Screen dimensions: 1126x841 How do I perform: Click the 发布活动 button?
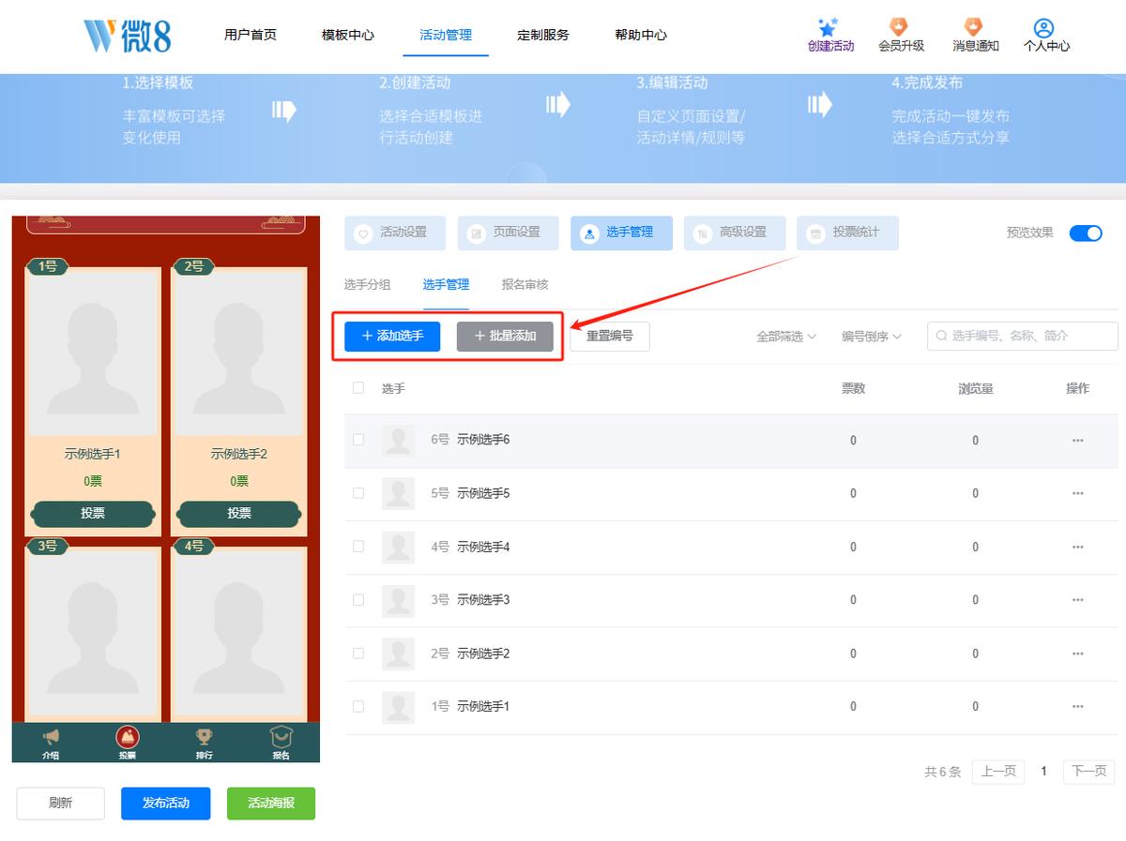[166, 803]
